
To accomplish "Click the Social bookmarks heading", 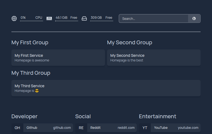I will (83, 116).
